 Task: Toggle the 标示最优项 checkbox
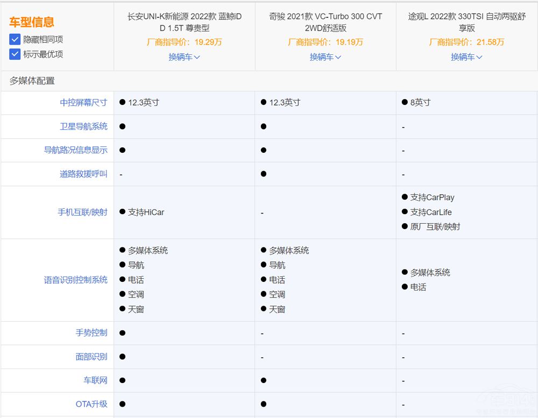(x=15, y=54)
